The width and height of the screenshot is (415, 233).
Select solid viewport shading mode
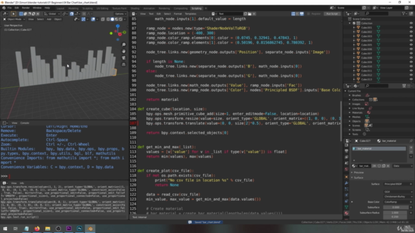pyautogui.click(x=112, y=19)
